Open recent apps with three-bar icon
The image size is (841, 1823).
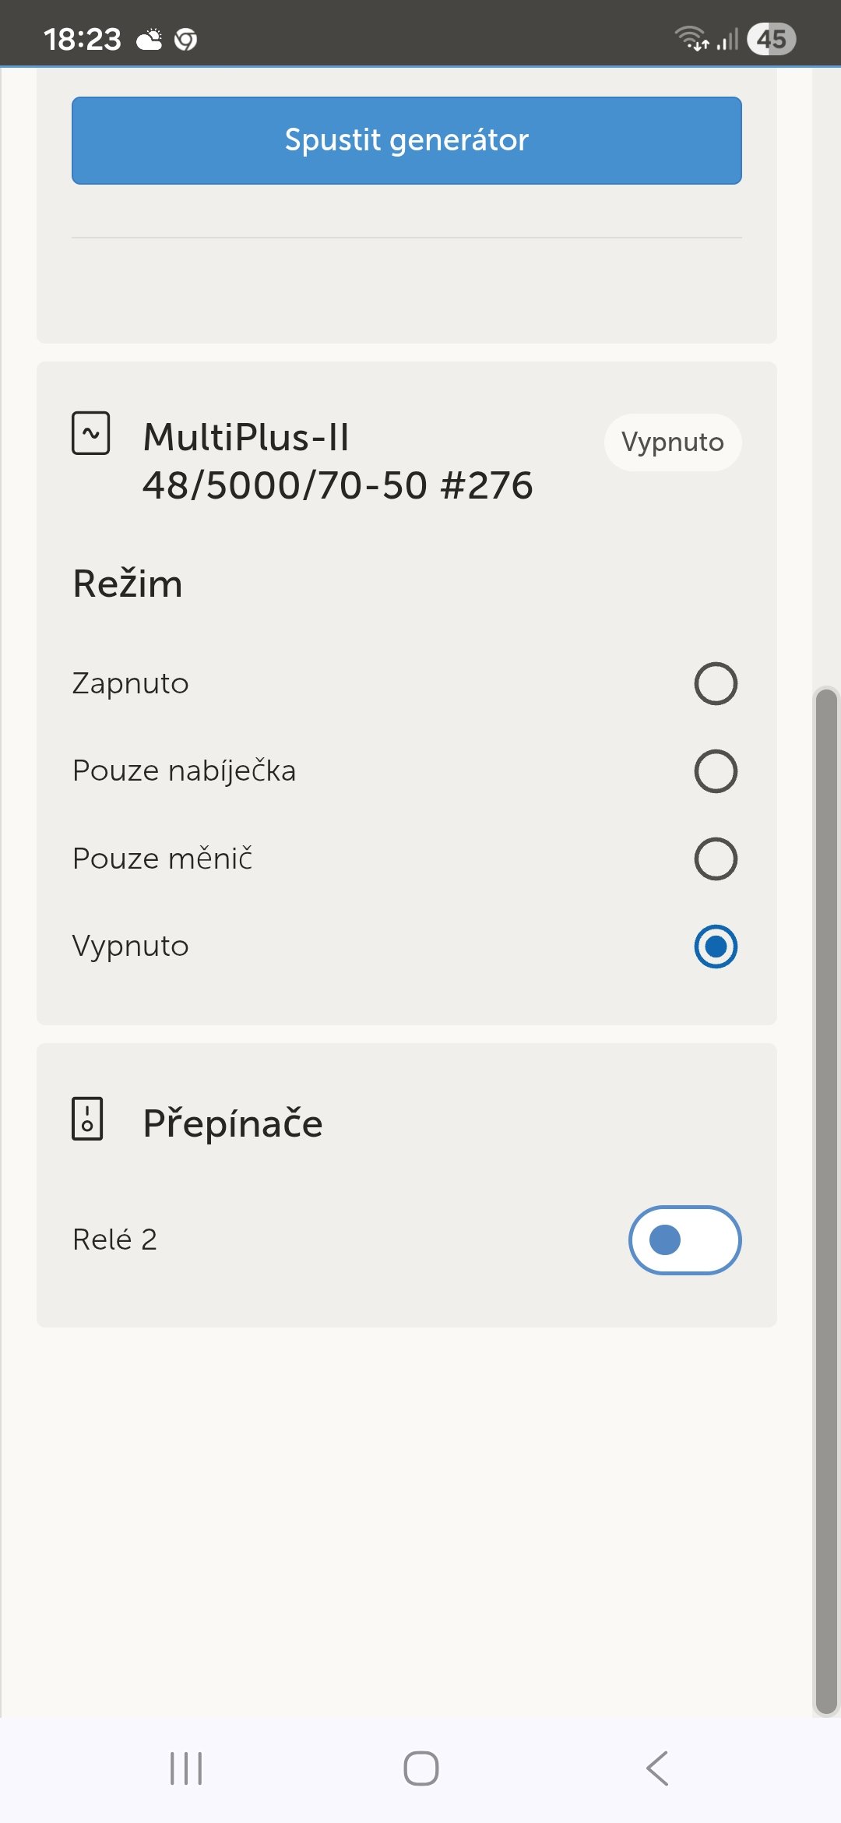coord(186,1768)
